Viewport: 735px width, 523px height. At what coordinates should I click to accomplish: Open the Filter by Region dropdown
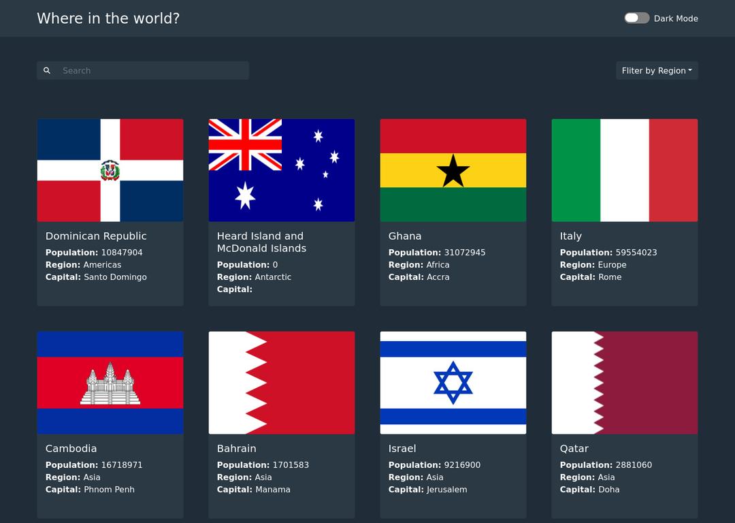click(656, 71)
